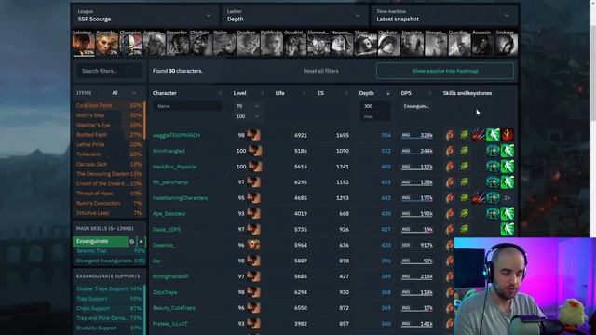
Task: Sort by the DPS column header
Action: [416, 93]
